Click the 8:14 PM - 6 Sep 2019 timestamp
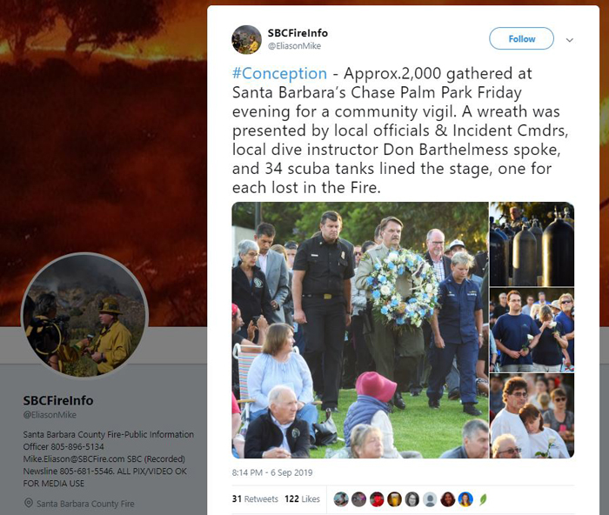 [272, 472]
